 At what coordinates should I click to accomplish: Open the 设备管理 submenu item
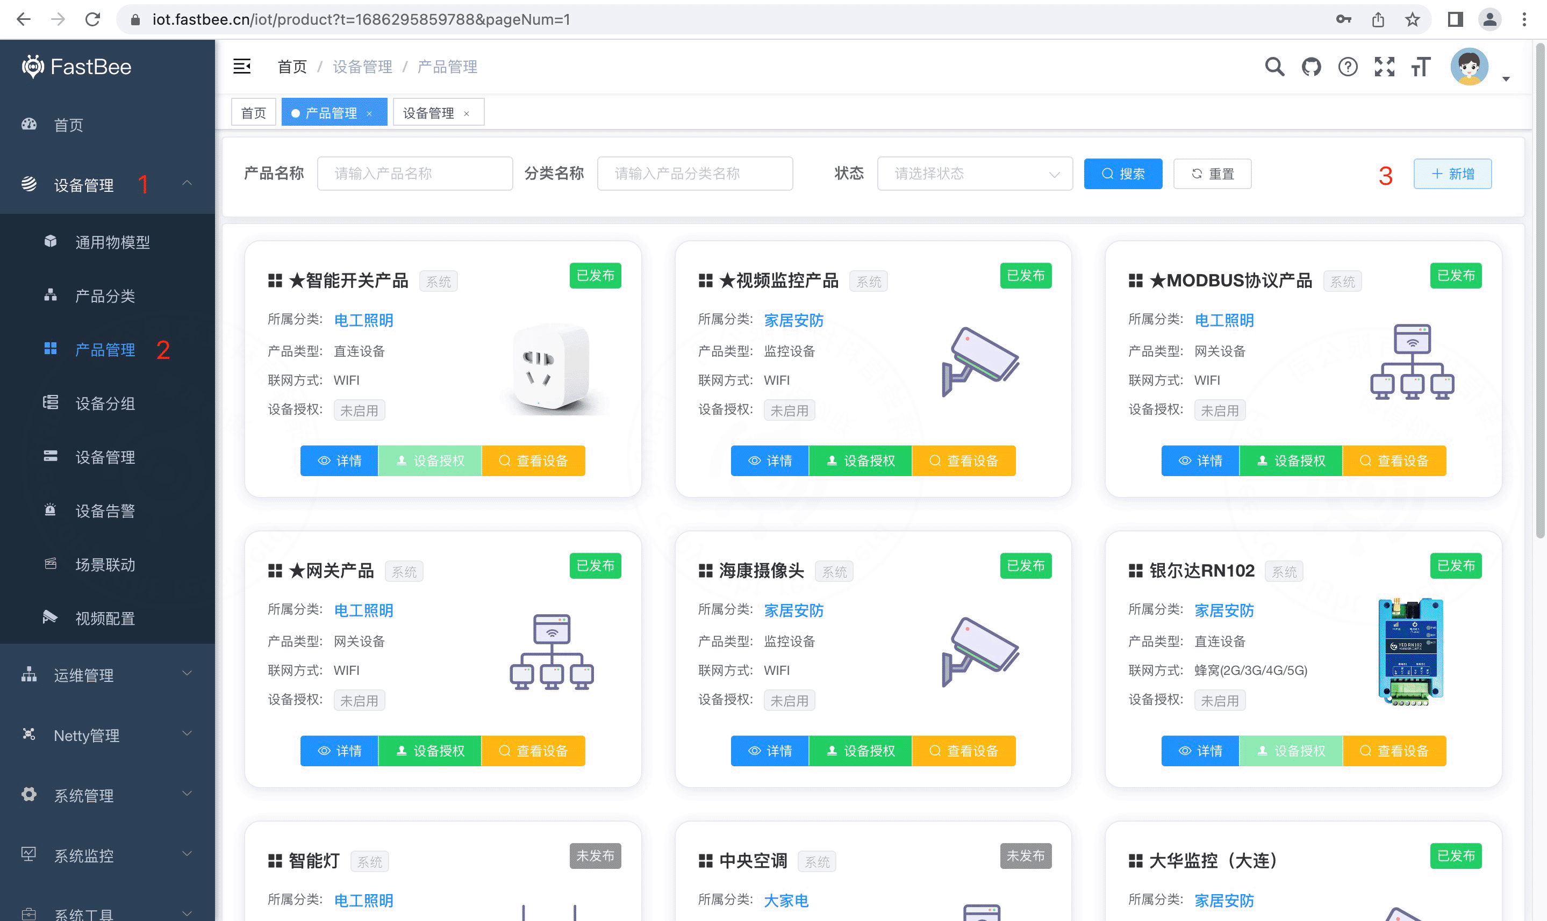tap(108, 457)
